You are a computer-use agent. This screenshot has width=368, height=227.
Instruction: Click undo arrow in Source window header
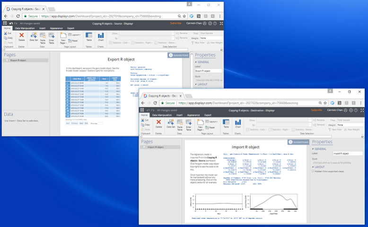11,23
